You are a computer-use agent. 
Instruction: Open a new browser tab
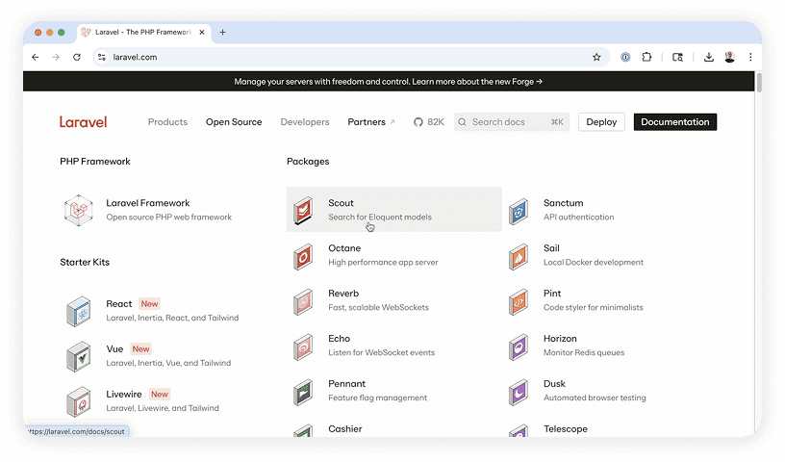point(223,32)
